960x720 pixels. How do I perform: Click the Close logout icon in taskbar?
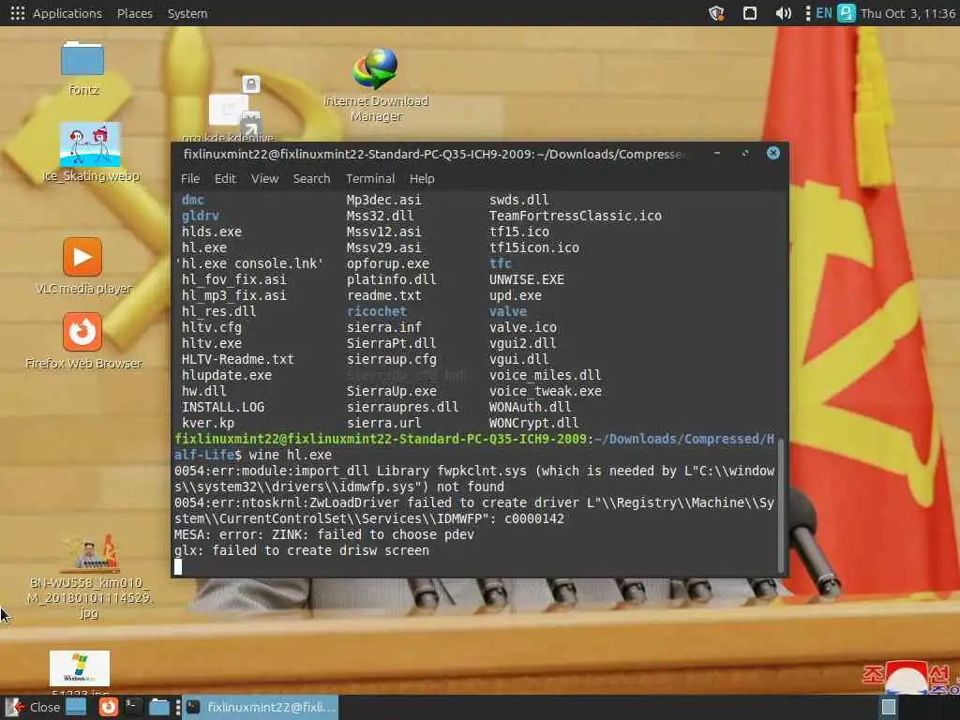(34, 707)
